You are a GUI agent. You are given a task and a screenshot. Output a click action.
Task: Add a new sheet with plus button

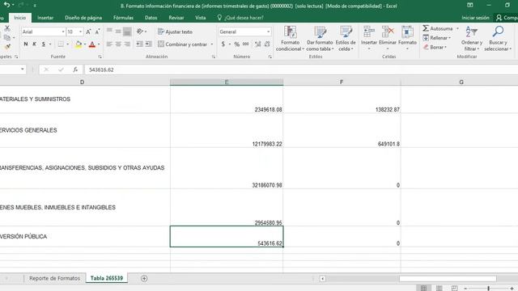pos(144,278)
